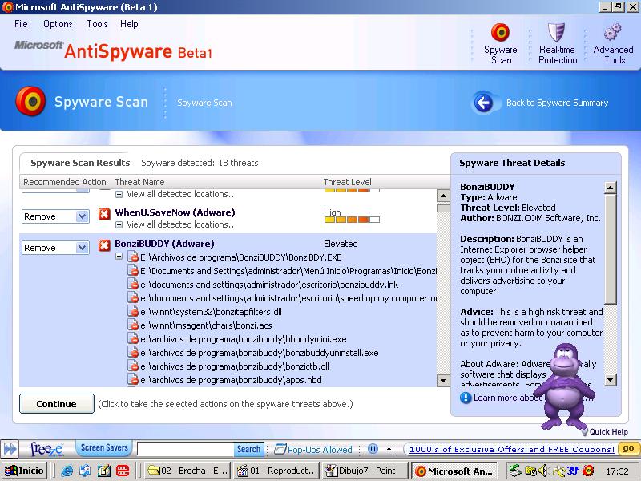Screen dimensions: 641x481
Task: Click the red quick launch icon before the taskbar buttons
Action: [123, 471]
